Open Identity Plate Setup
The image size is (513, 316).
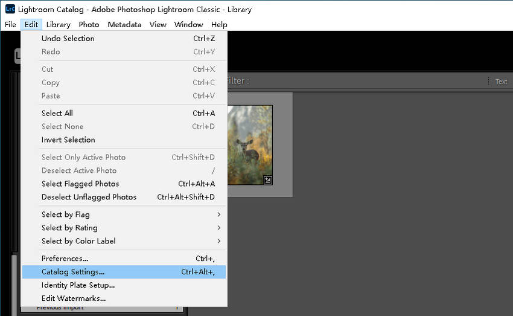124,285
